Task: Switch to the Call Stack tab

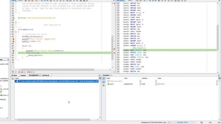Action: pos(46,75)
